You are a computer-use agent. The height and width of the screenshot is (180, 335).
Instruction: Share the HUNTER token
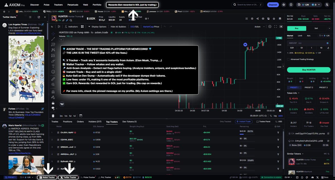(257, 19)
